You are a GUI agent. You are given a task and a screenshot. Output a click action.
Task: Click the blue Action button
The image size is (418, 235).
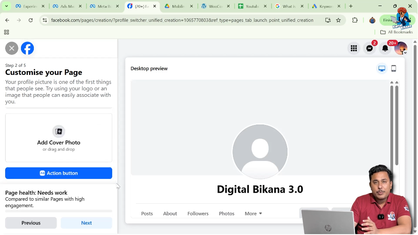pos(59,173)
